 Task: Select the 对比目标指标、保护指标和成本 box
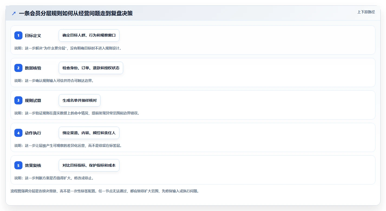click(89, 165)
